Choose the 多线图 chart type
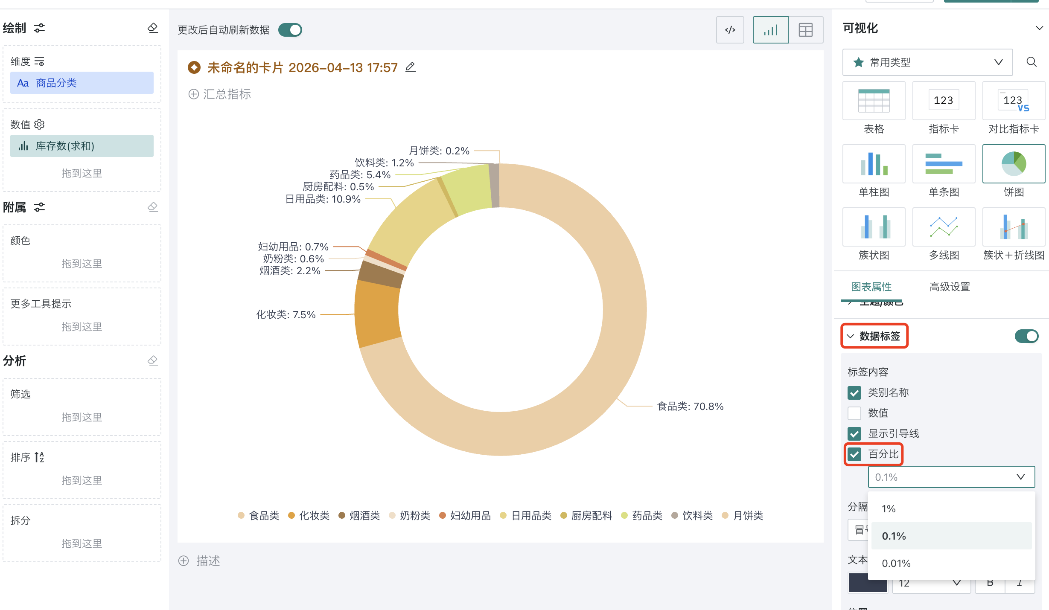The width and height of the screenshot is (1049, 610). tap(944, 234)
